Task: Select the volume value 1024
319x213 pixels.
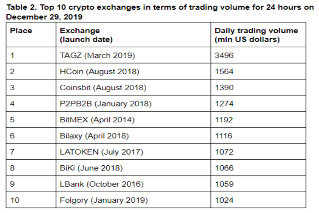Action: tap(224, 200)
